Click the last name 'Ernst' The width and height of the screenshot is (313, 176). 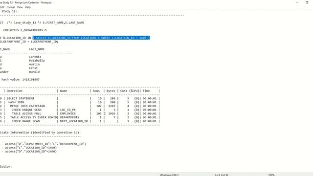coord(33,68)
